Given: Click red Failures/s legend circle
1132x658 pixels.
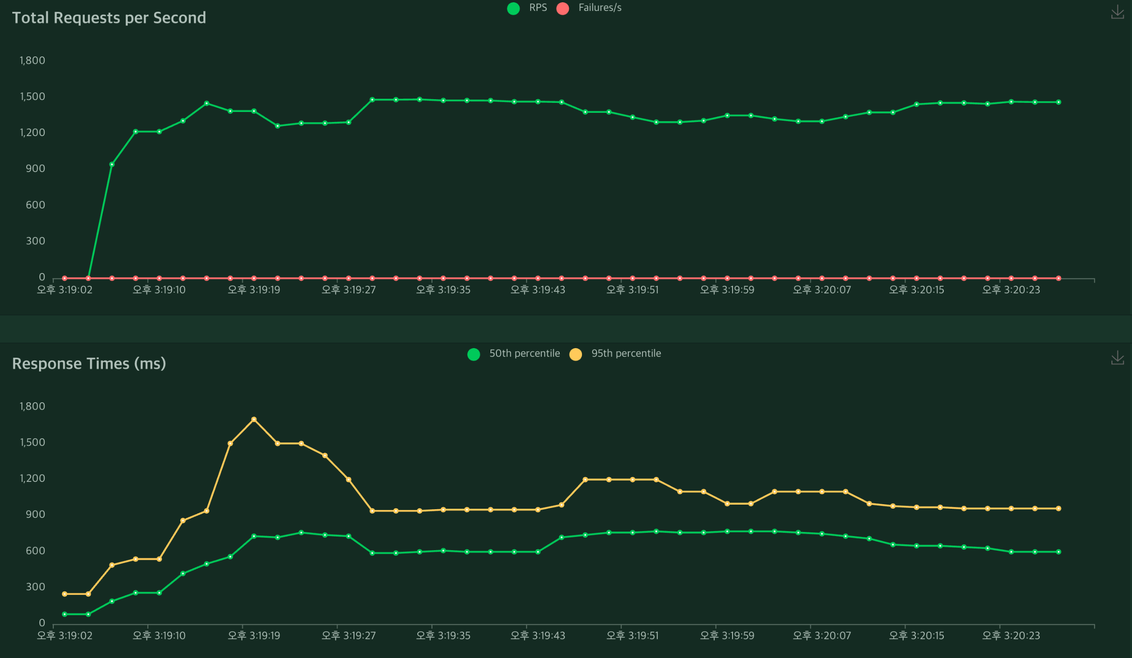Looking at the screenshot, I should (563, 9).
